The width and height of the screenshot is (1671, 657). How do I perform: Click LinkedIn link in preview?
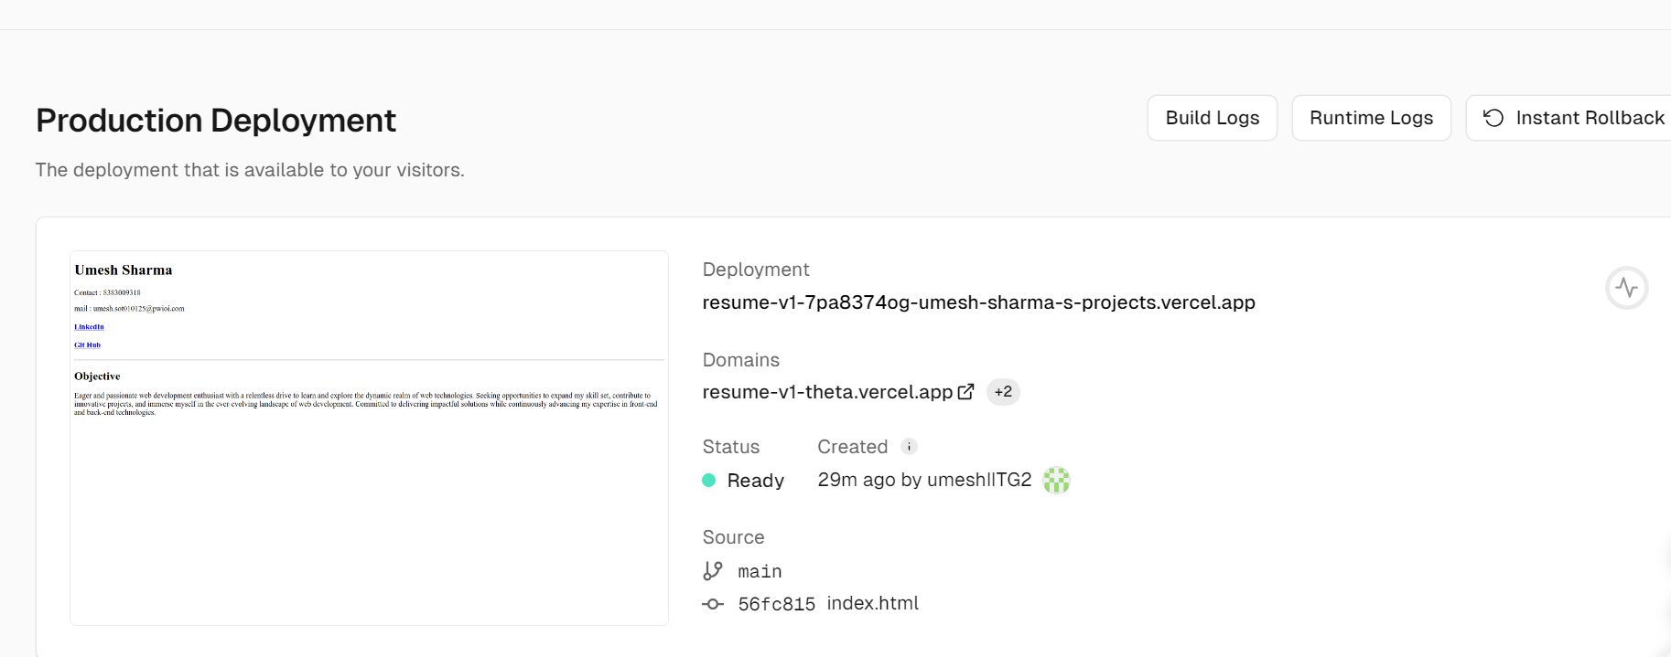pos(89,326)
